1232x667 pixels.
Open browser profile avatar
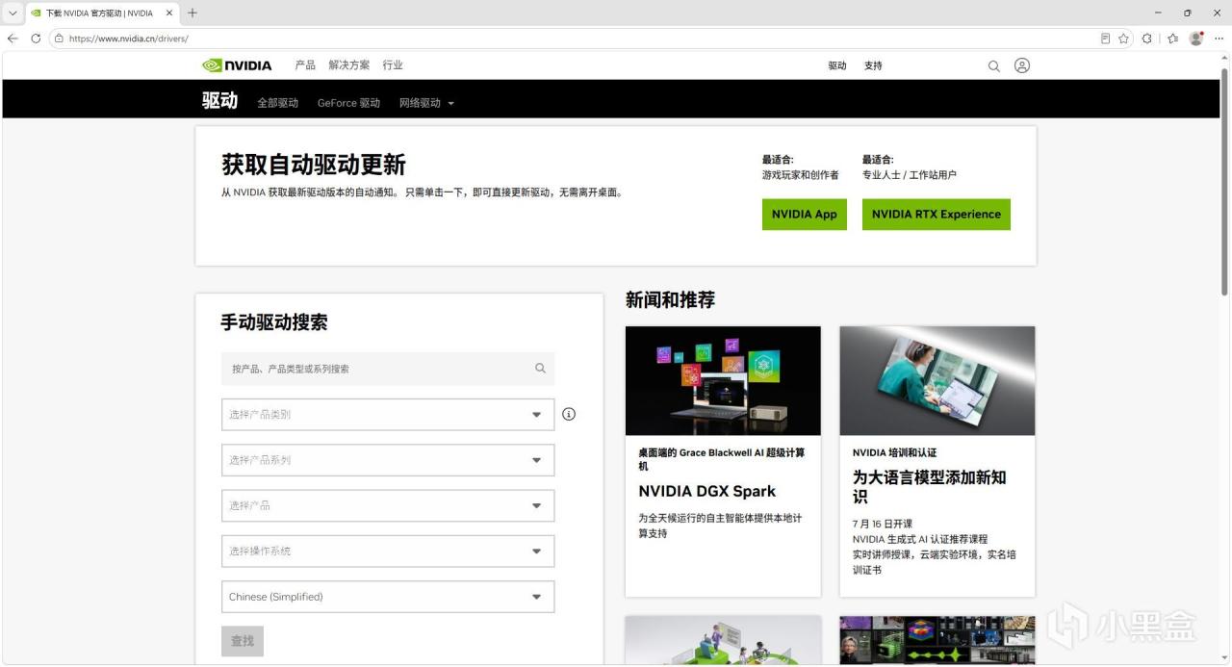click(x=1196, y=38)
